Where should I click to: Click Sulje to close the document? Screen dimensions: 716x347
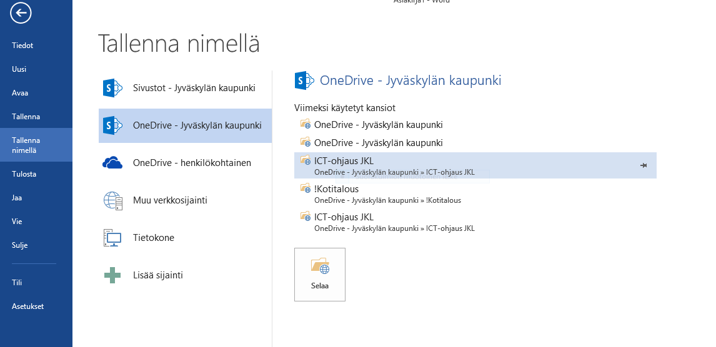tap(20, 245)
